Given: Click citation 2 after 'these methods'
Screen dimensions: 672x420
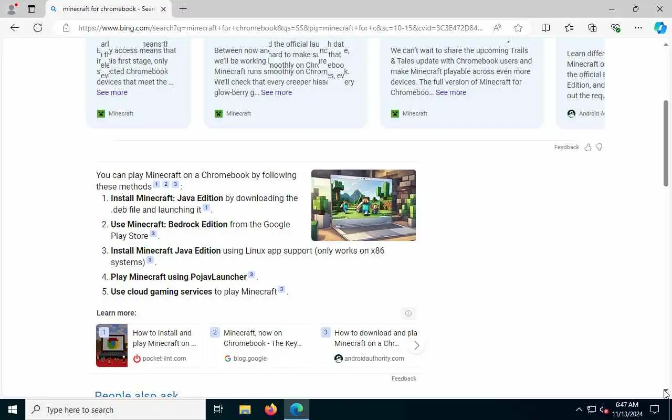Looking at the screenshot, I should coord(166,184).
